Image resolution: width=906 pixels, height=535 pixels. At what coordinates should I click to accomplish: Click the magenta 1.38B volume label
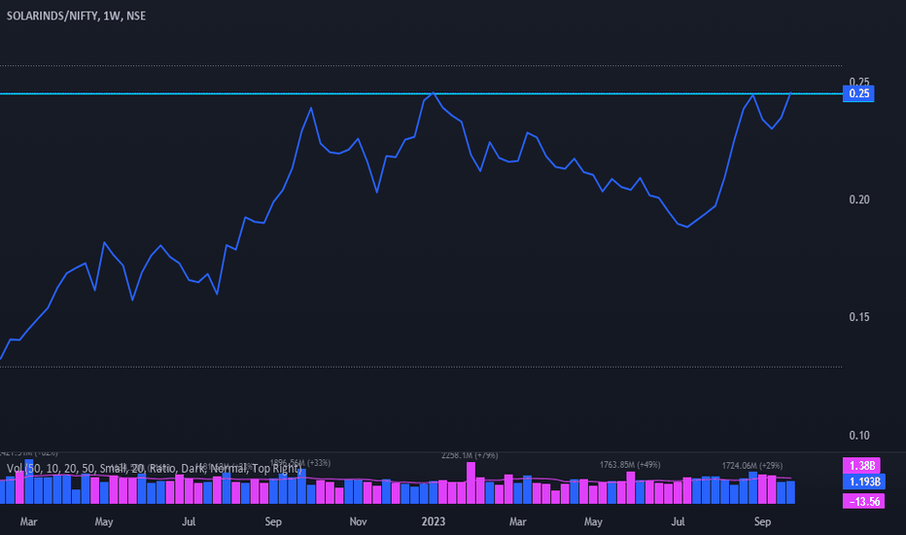[x=861, y=466]
